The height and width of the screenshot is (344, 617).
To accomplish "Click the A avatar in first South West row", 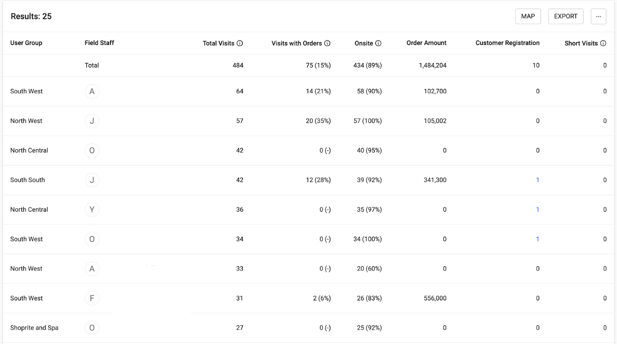I will (x=92, y=92).
